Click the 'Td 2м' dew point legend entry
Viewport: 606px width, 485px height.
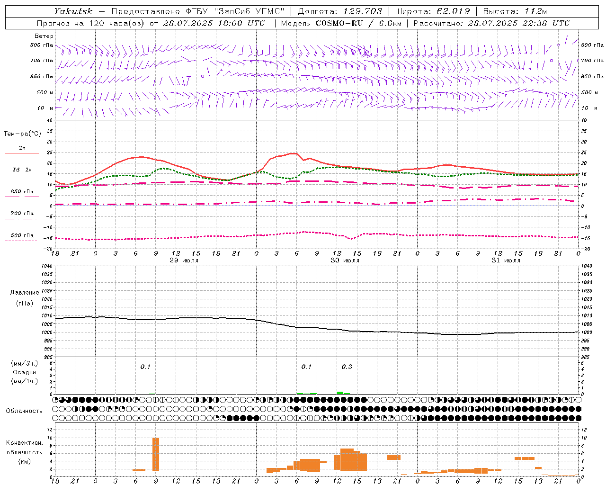[x=22, y=170]
